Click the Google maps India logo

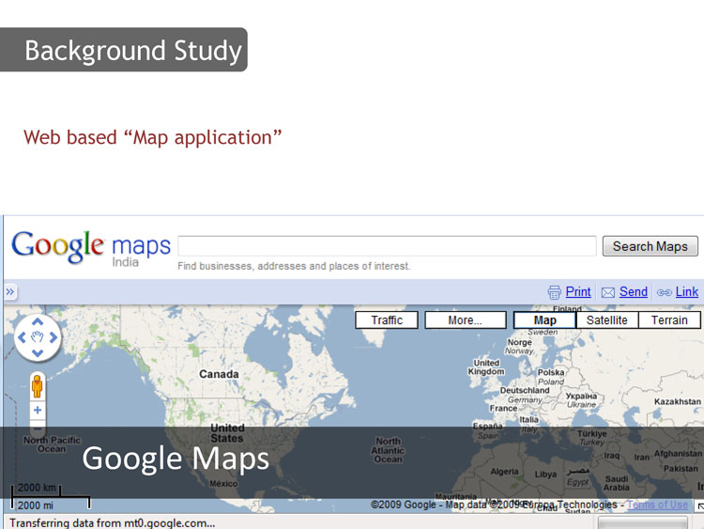[x=91, y=248]
